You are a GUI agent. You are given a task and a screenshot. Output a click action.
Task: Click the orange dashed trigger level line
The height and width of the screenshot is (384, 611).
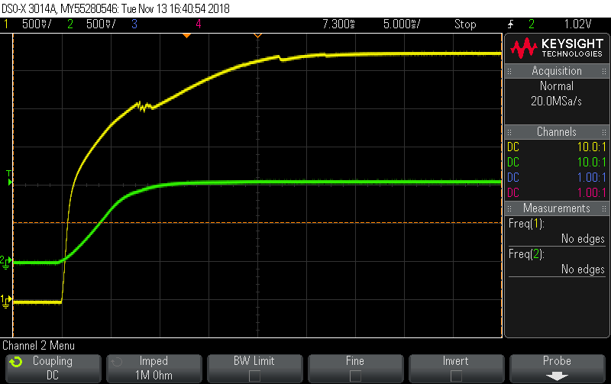click(x=257, y=223)
